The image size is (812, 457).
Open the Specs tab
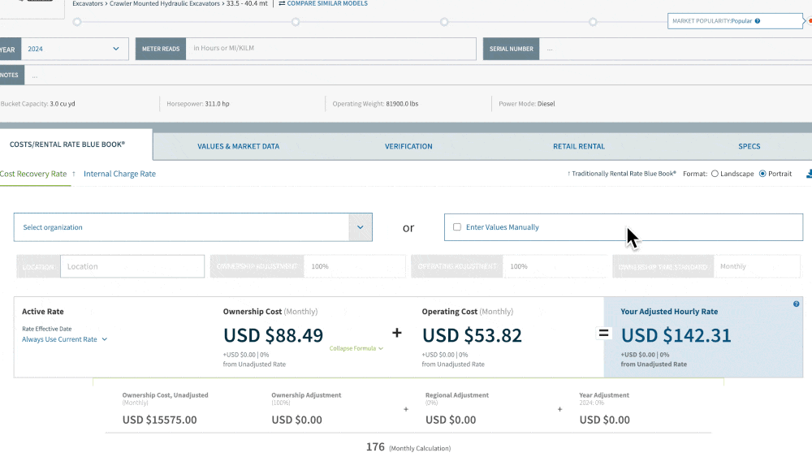(749, 146)
